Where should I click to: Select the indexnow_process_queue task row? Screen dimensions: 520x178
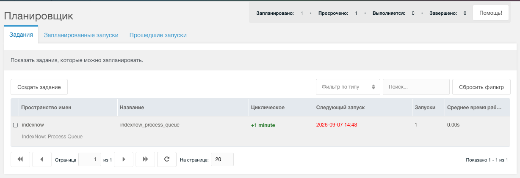(260, 131)
